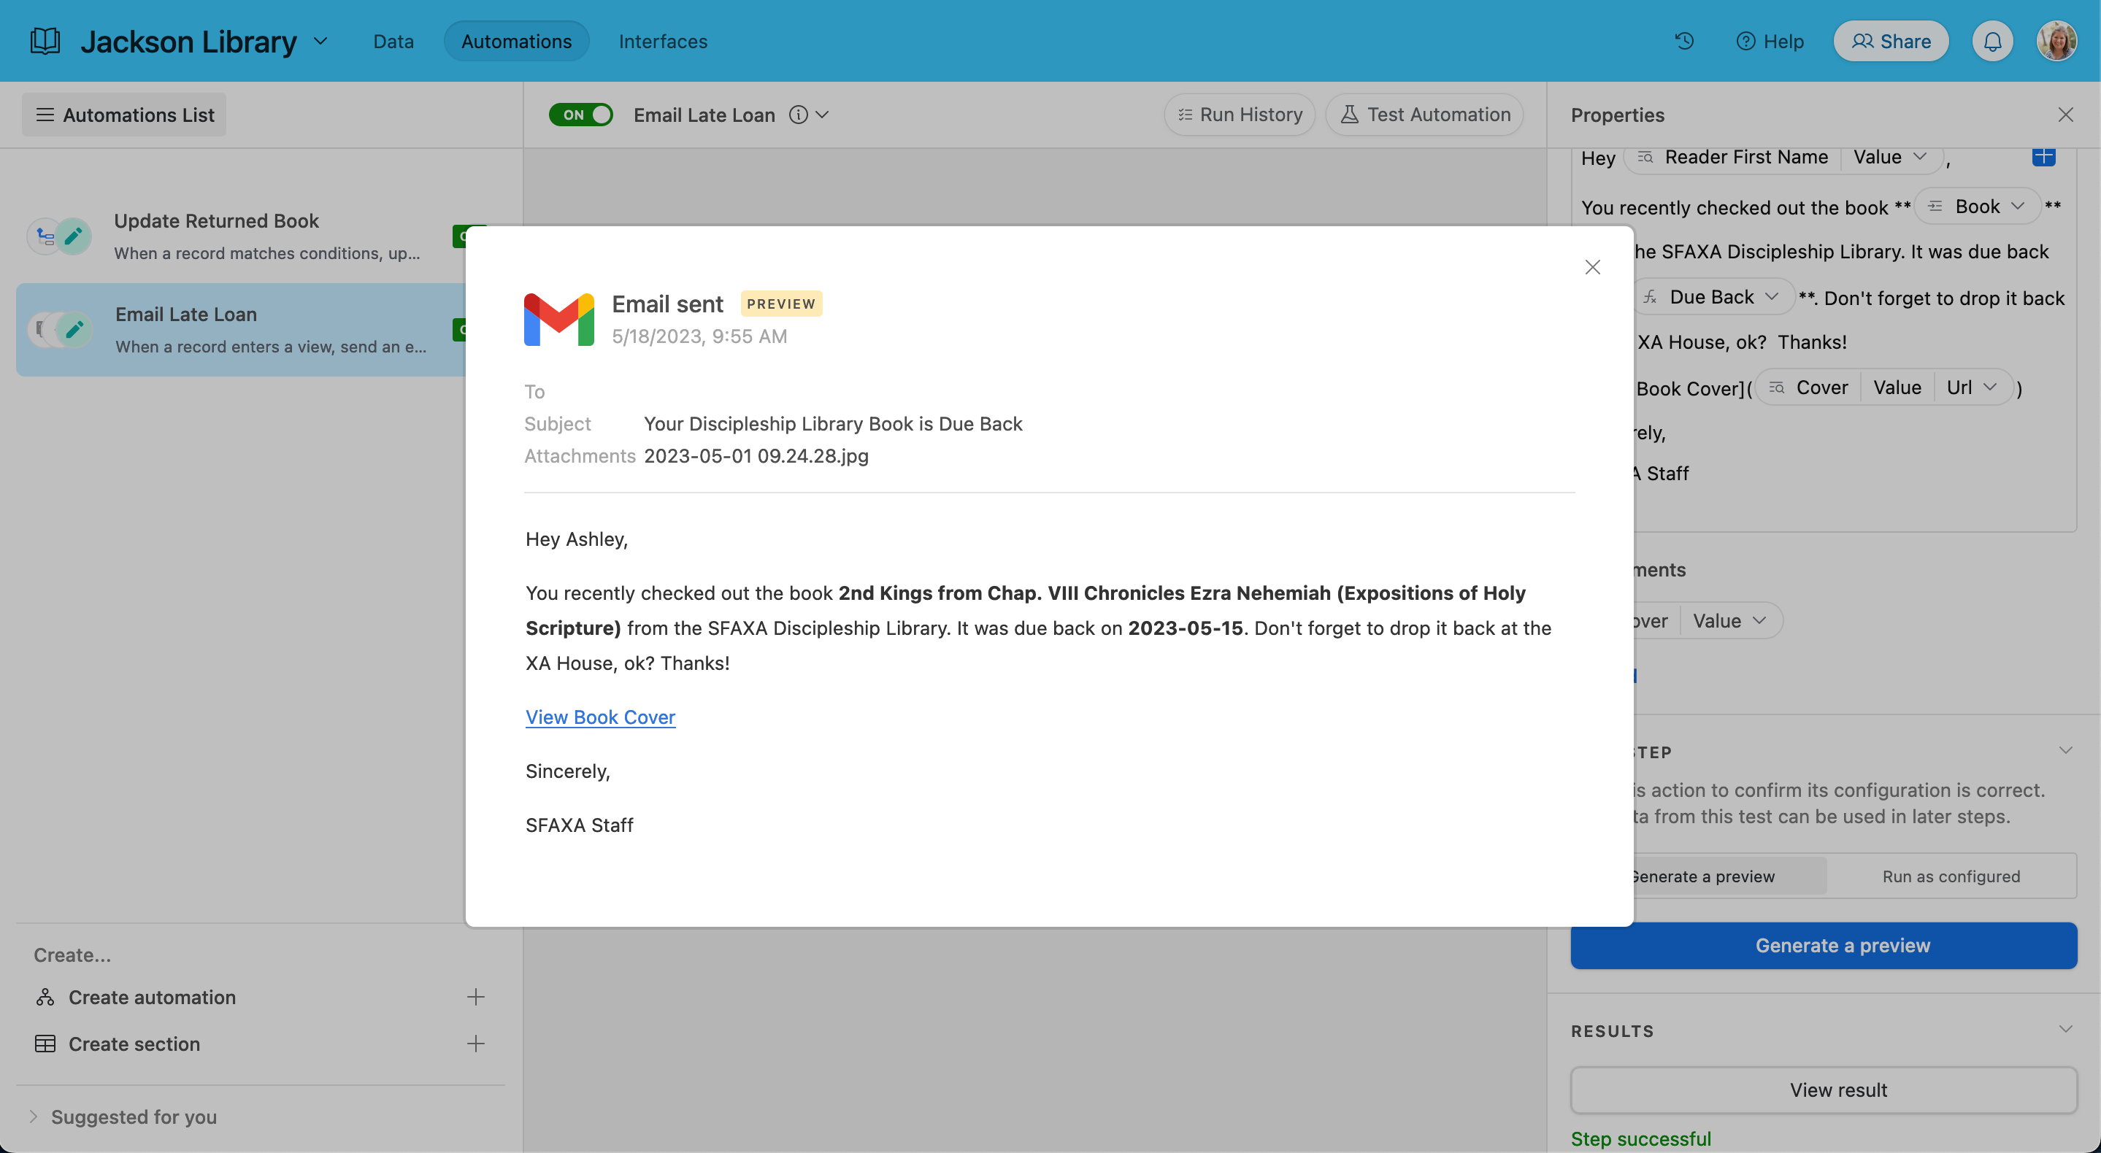
Task: Click the Gmail logo in preview
Action: (558, 319)
